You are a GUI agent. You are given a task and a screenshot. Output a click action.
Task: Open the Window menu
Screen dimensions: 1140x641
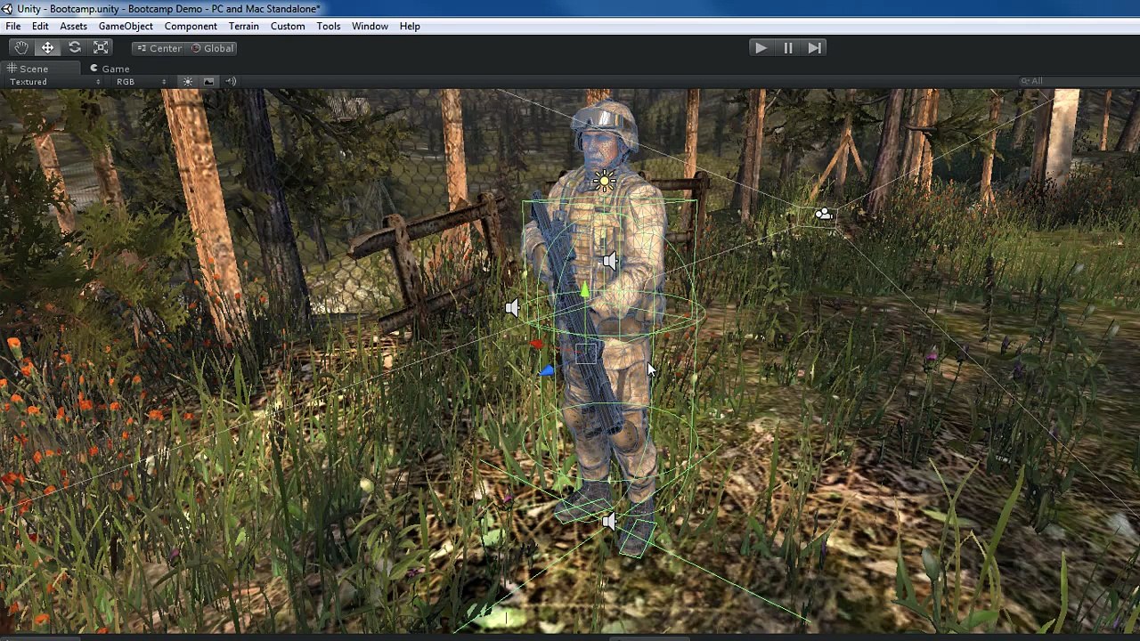pos(370,26)
